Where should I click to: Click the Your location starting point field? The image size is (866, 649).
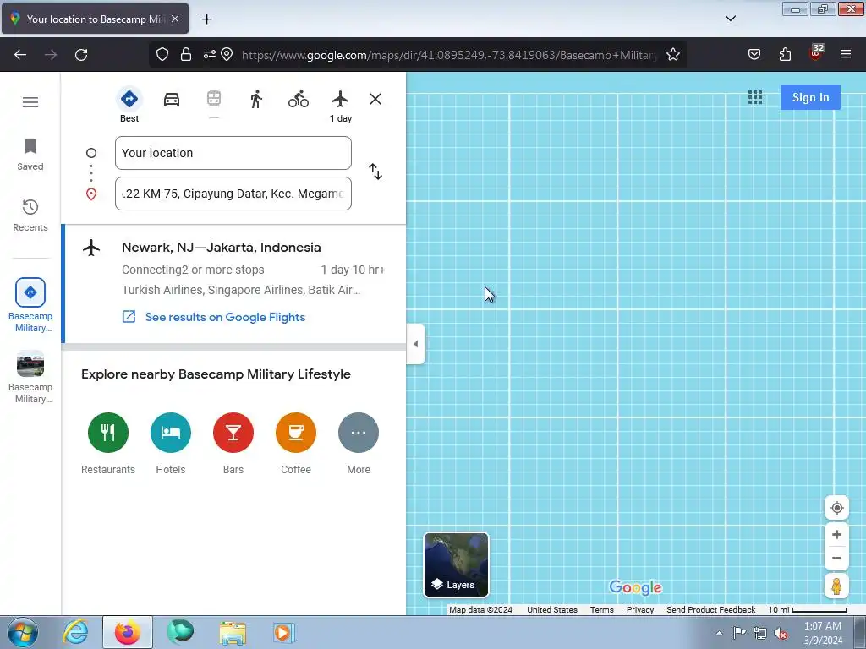[x=233, y=153]
